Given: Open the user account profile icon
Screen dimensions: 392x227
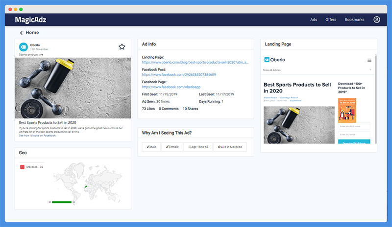Looking at the screenshot, I should 376,20.
